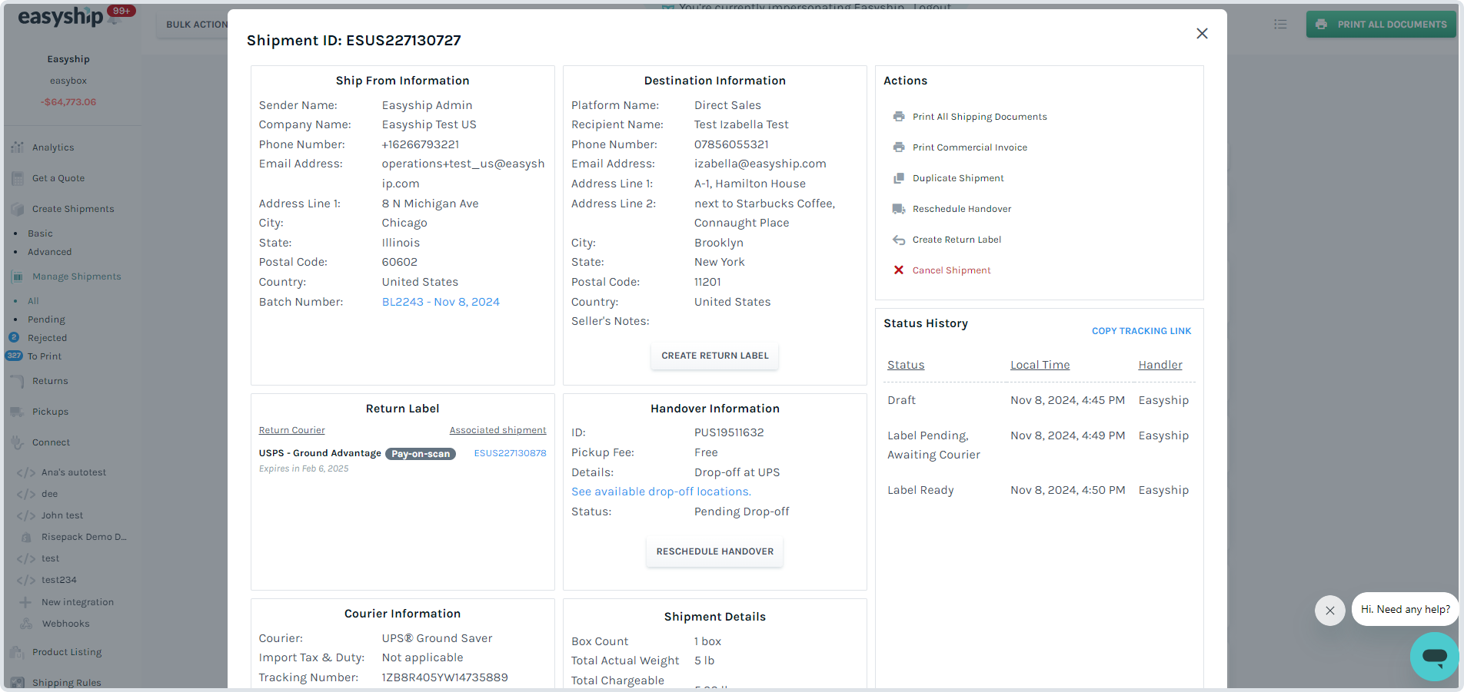Open batch link BL2243 - Nov 8, 2024
This screenshot has width=1464, height=692.
point(441,302)
